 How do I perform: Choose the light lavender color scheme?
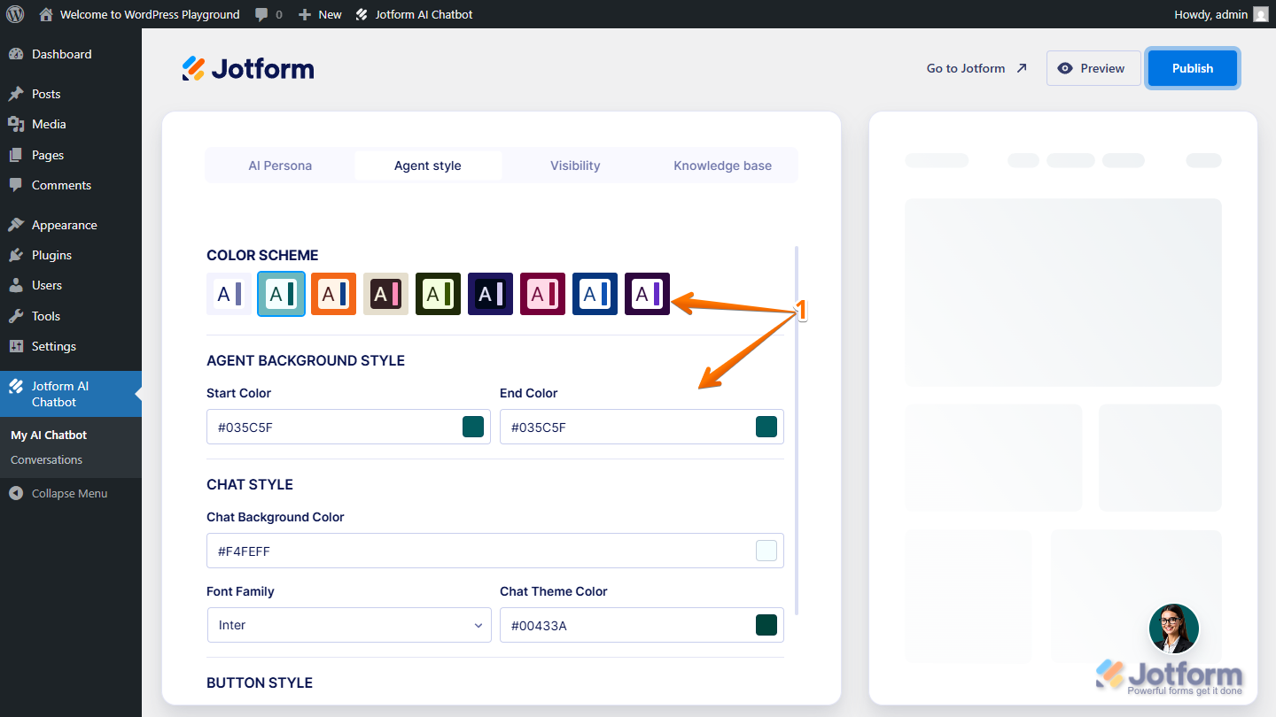[230, 294]
